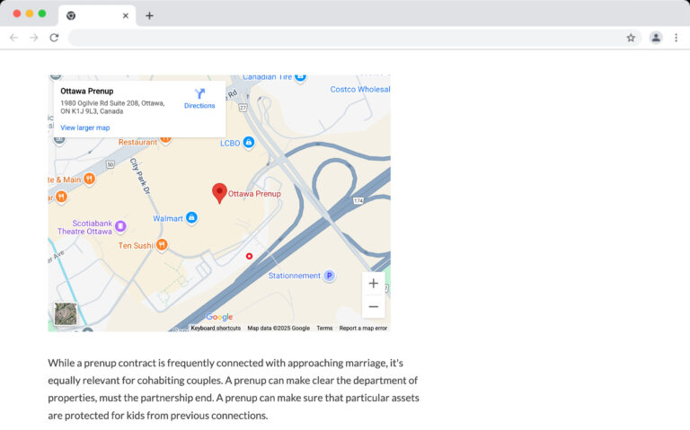The width and height of the screenshot is (690, 430).
Task: Click the Ten Sushi restaurant marker
Action: (162, 244)
